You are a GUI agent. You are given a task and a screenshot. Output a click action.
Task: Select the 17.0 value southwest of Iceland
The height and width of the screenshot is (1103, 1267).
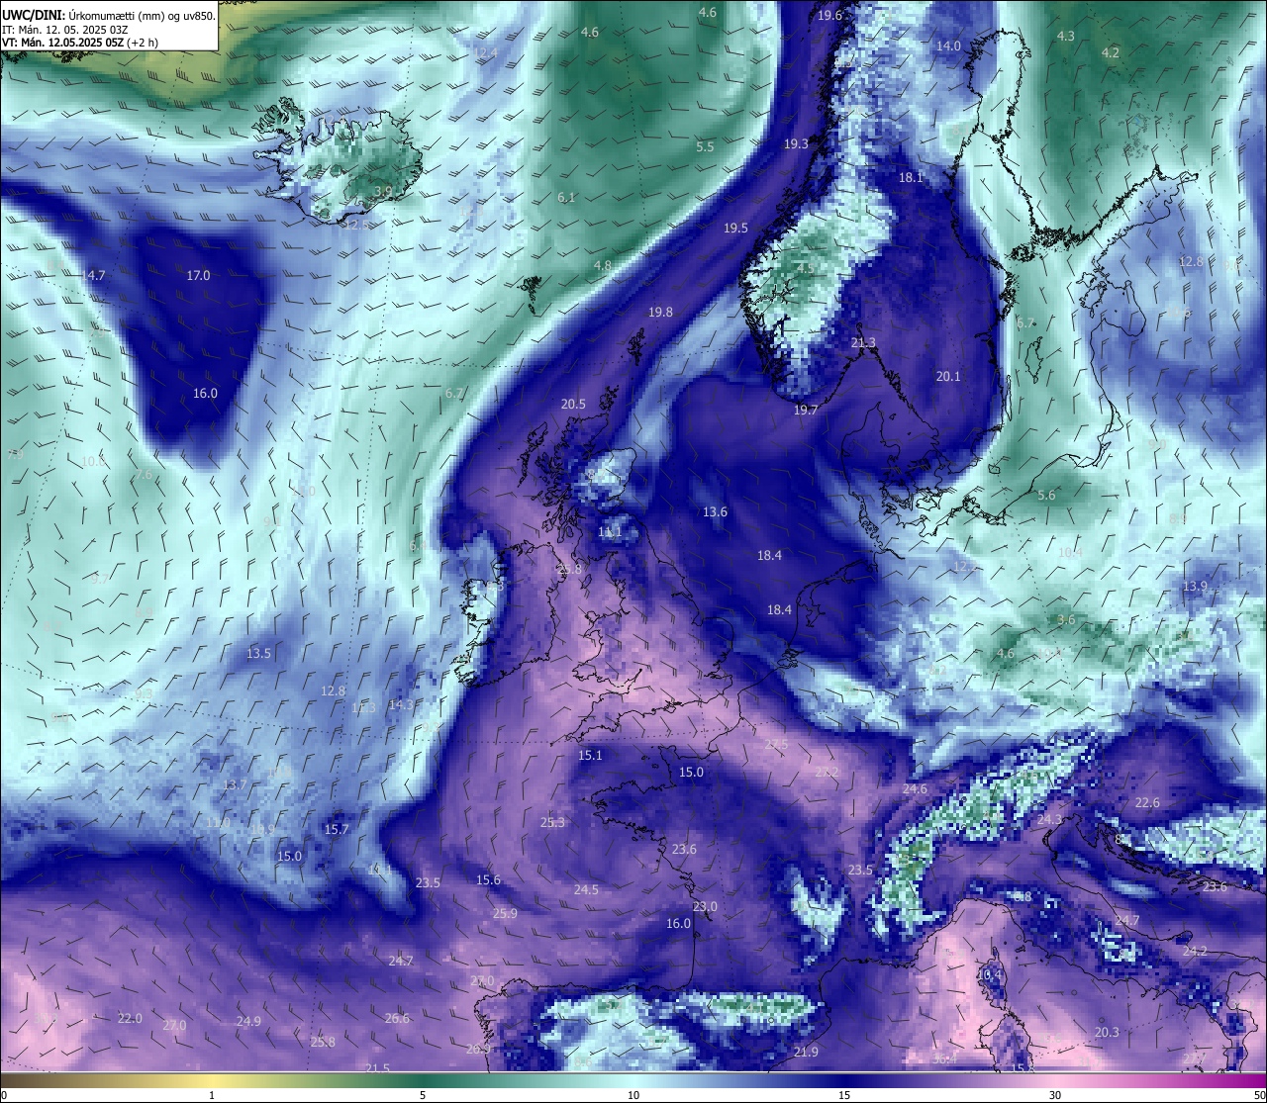(199, 275)
